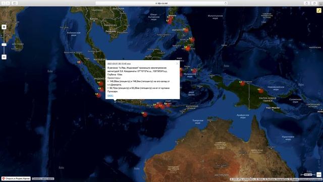323x182 pixels.
Task: Show Safari tab overview
Action: (x=314, y=3)
